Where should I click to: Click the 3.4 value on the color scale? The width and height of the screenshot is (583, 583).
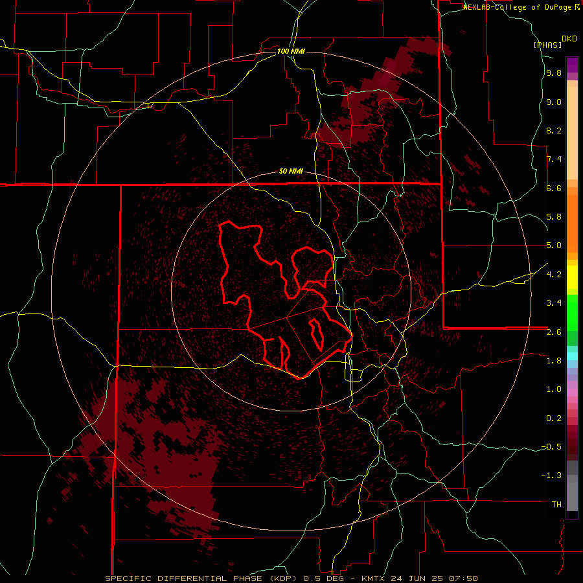pyautogui.click(x=554, y=303)
